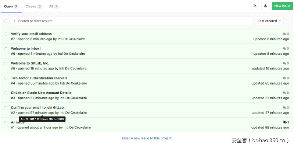Viewport: 294px width, 147px height.
Task: Check the box for Welcome to GitLab, Inc.
Action: tap(6, 63)
